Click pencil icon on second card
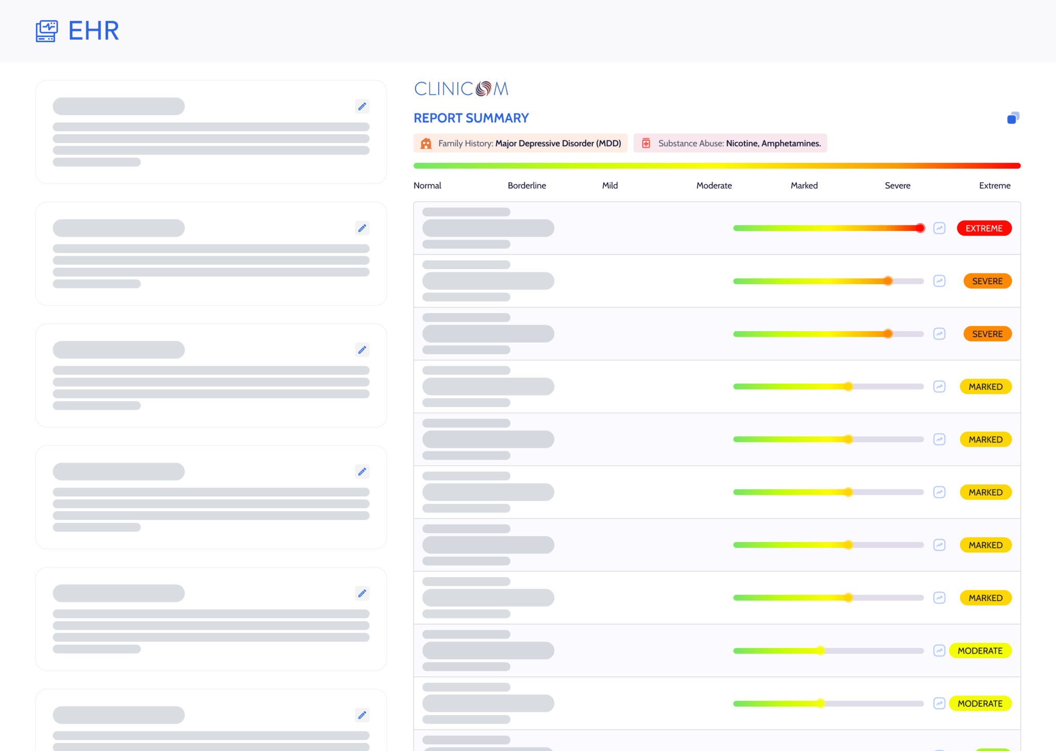Screen dimensions: 1056x751 point(362,228)
